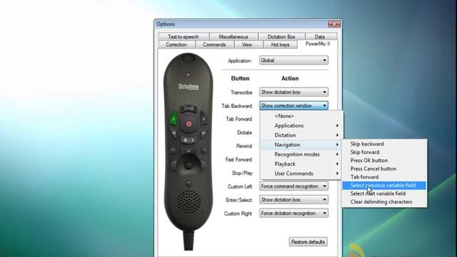Expand the User Commands submenu
Image resolution: width=457 pixels, height=257 pixels.
[301, 173]
